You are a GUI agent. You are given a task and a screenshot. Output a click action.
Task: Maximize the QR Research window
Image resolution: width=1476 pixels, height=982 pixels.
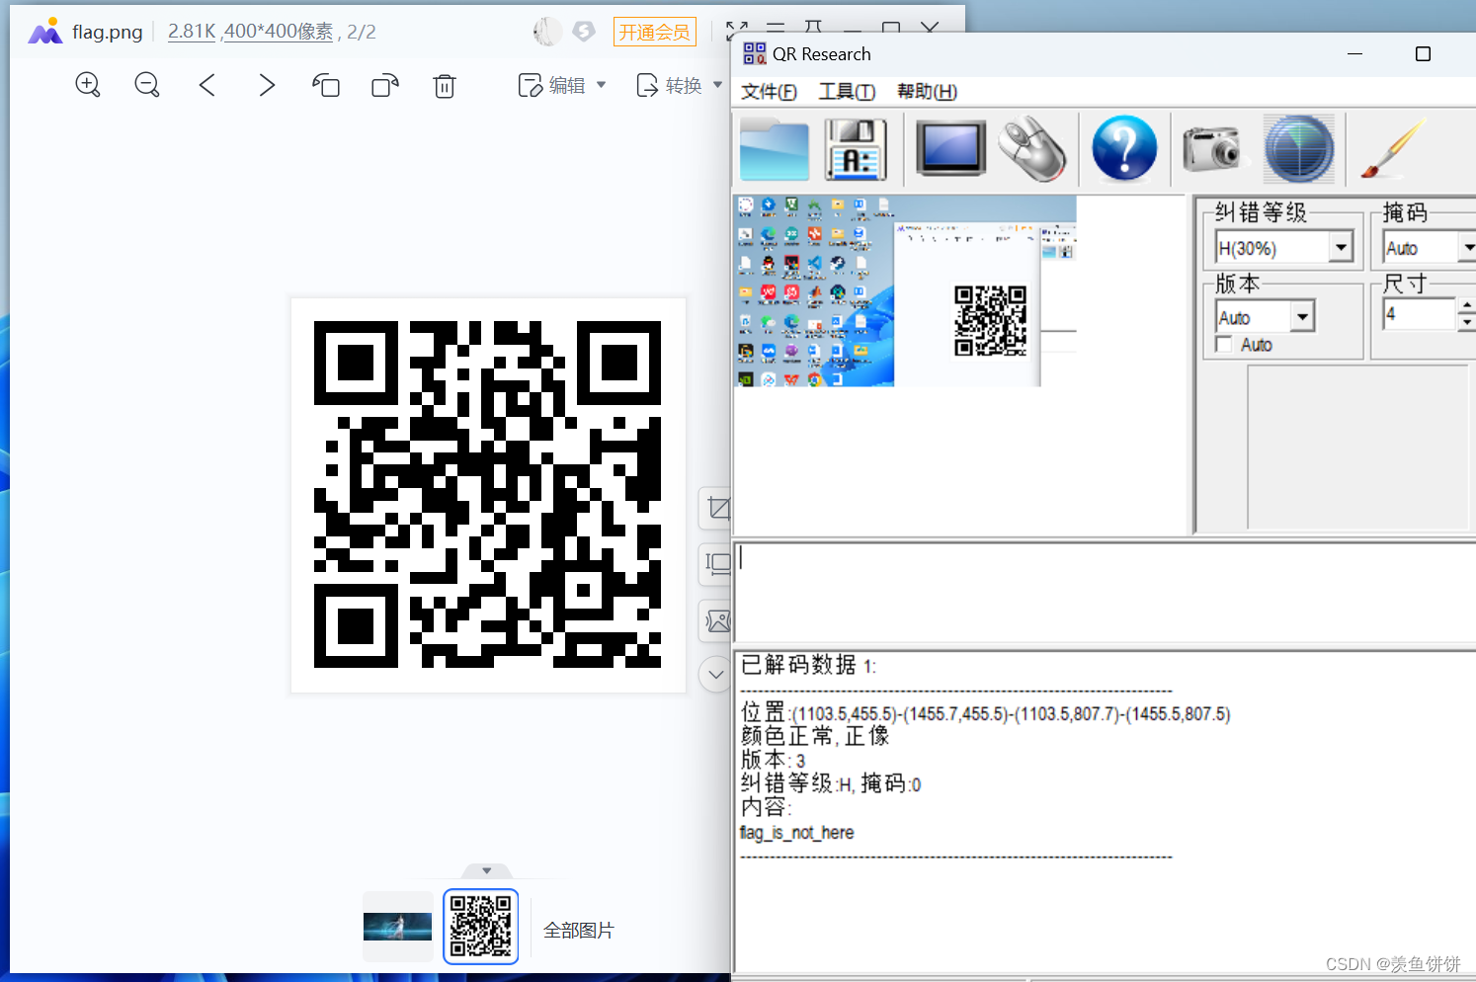[x=1423, y=53]
